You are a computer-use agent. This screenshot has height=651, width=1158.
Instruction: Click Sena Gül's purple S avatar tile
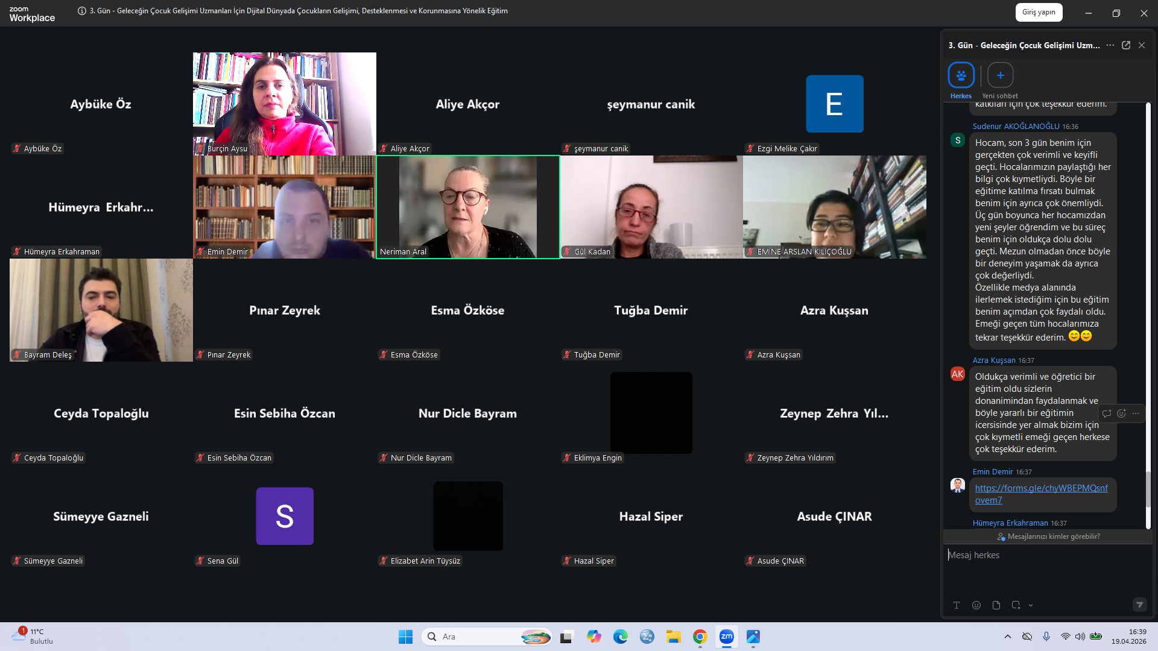(285, 516)
